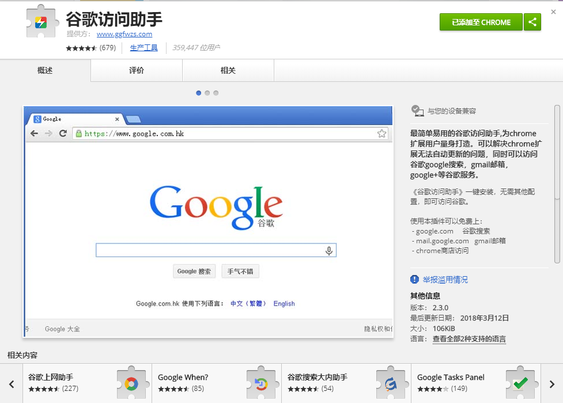Expand 查看全部2种支持的语言 language list
The image size is (563, 403).
[469, 339]
